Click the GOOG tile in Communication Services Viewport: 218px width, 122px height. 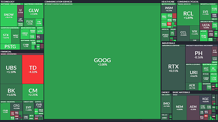[102, 62]
